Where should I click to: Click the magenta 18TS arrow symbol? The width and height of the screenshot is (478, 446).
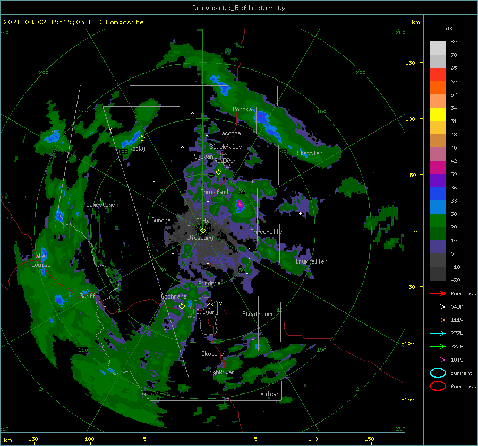pos(438,360)
